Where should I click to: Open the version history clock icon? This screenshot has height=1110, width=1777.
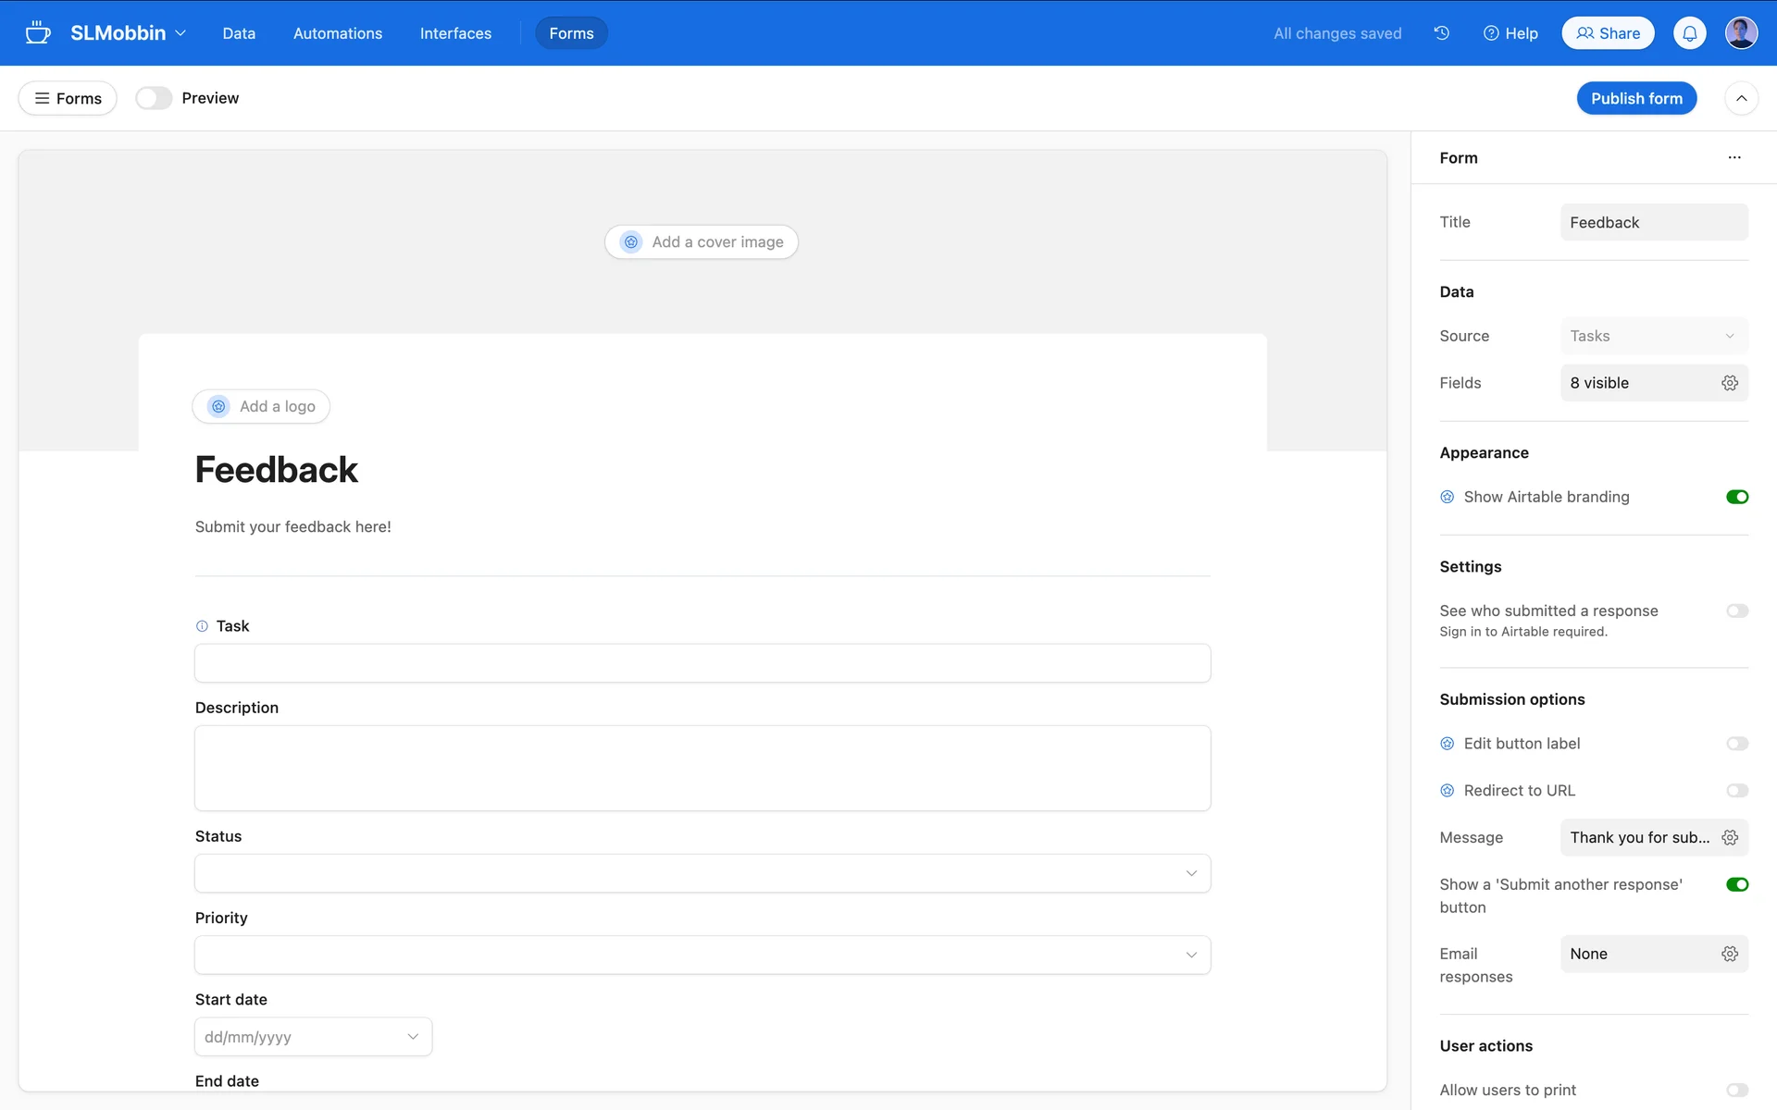pyautogui.click(x=1441, y=33)
